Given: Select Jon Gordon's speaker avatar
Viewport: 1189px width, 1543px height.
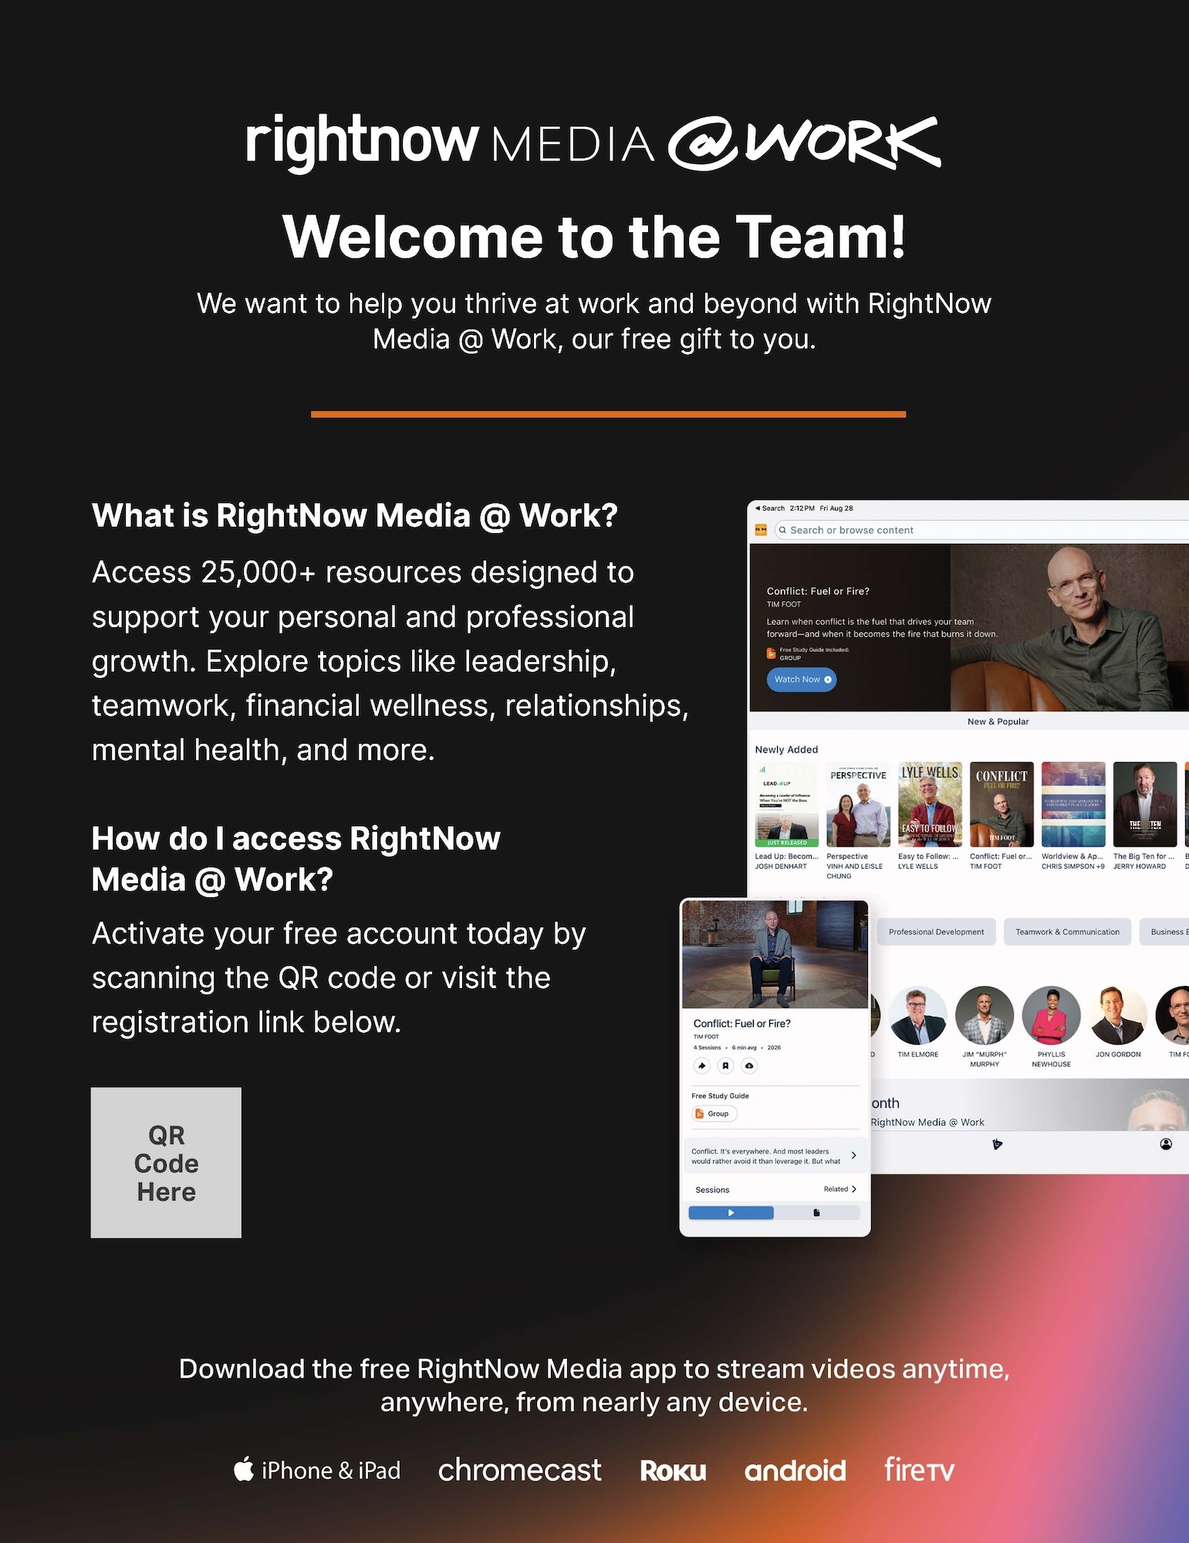Looking at the screenshot, I should (1118, 1015).
